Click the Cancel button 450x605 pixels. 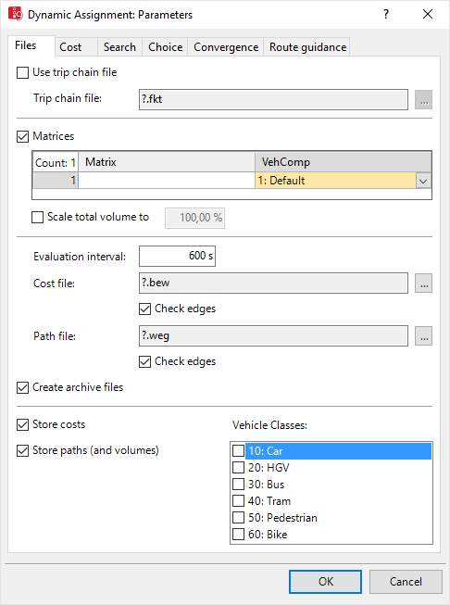point(406,582)
